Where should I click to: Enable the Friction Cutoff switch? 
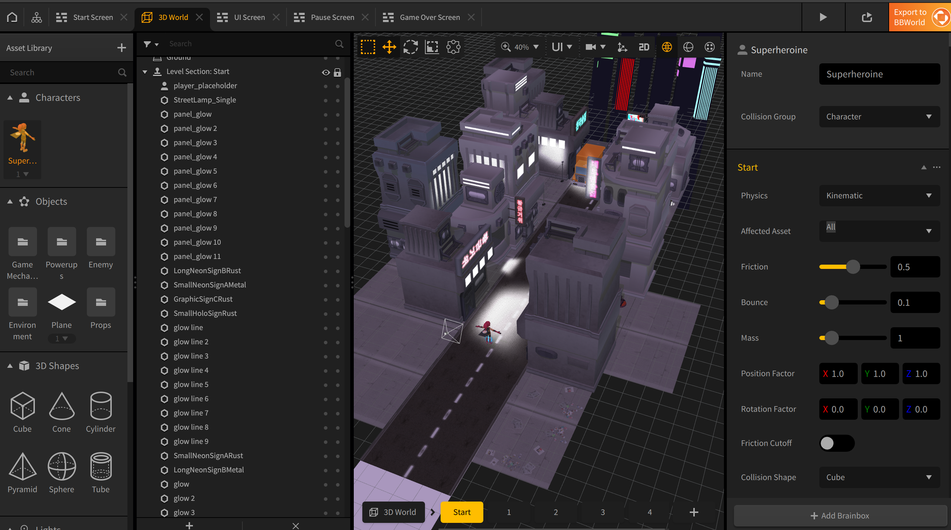coord(836,443)
